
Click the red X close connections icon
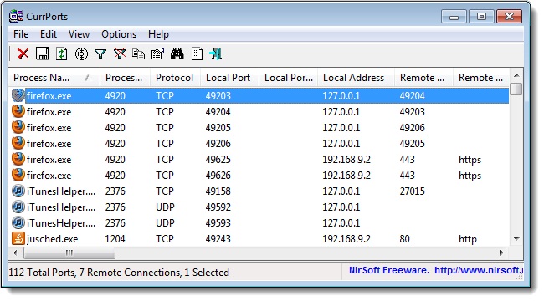pos(23,54)
